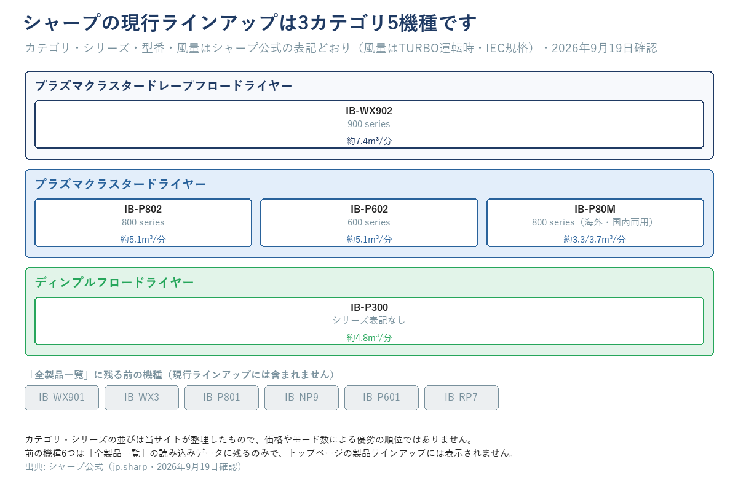738x486 pixels.
Task: Click the heading プラズマクラスタードレープフロードライヤー
Action: pyautogui.click(x=164, y=86)
